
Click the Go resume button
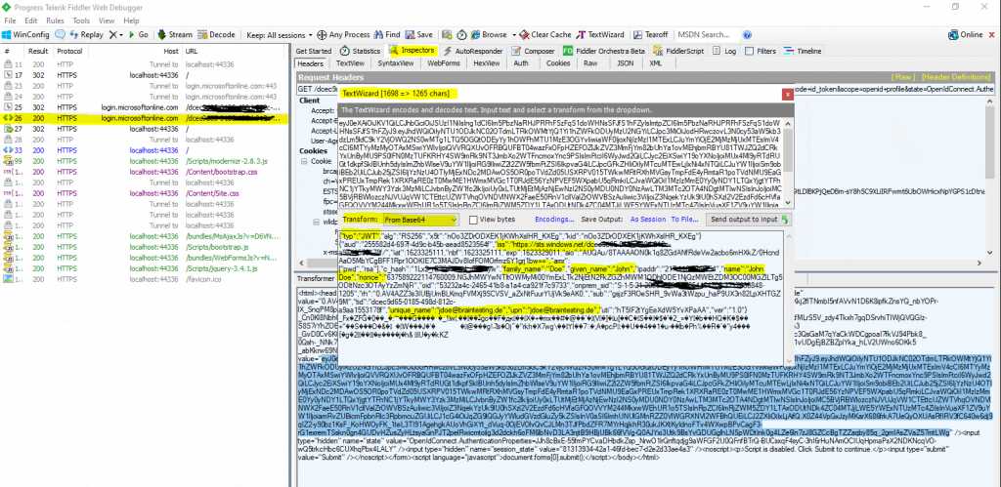137,34
